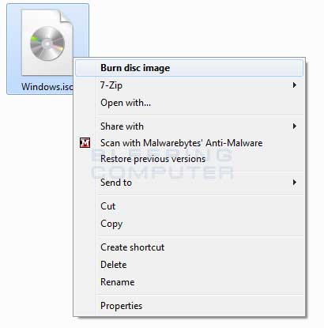Expand the 7-Zip submenu arrow

point(295,85)
